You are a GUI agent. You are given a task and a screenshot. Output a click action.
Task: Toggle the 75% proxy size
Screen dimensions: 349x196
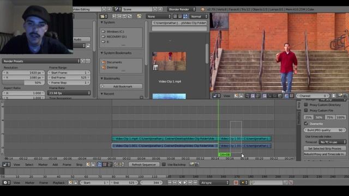330,118
